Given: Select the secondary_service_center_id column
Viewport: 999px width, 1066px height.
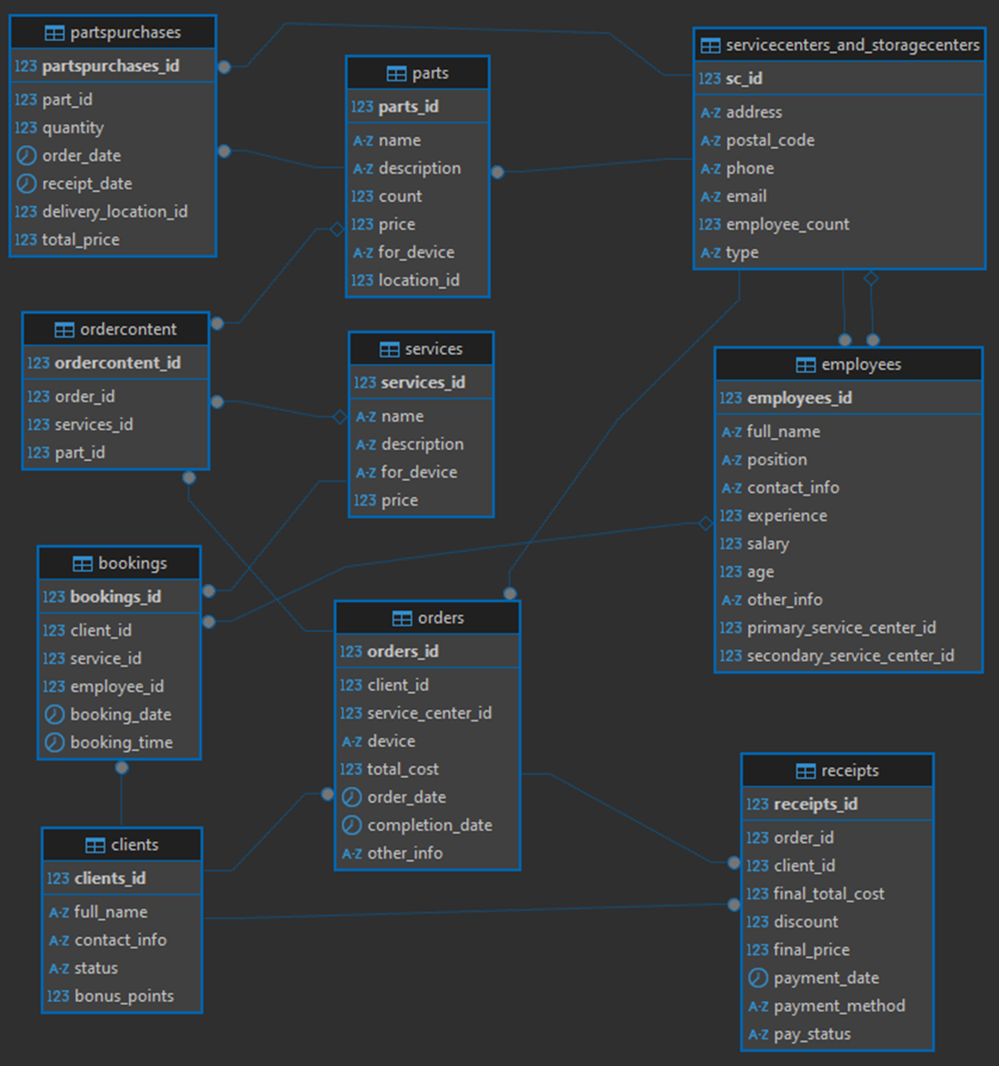Looking at the screenshot, I should click(x=849, y=656).
